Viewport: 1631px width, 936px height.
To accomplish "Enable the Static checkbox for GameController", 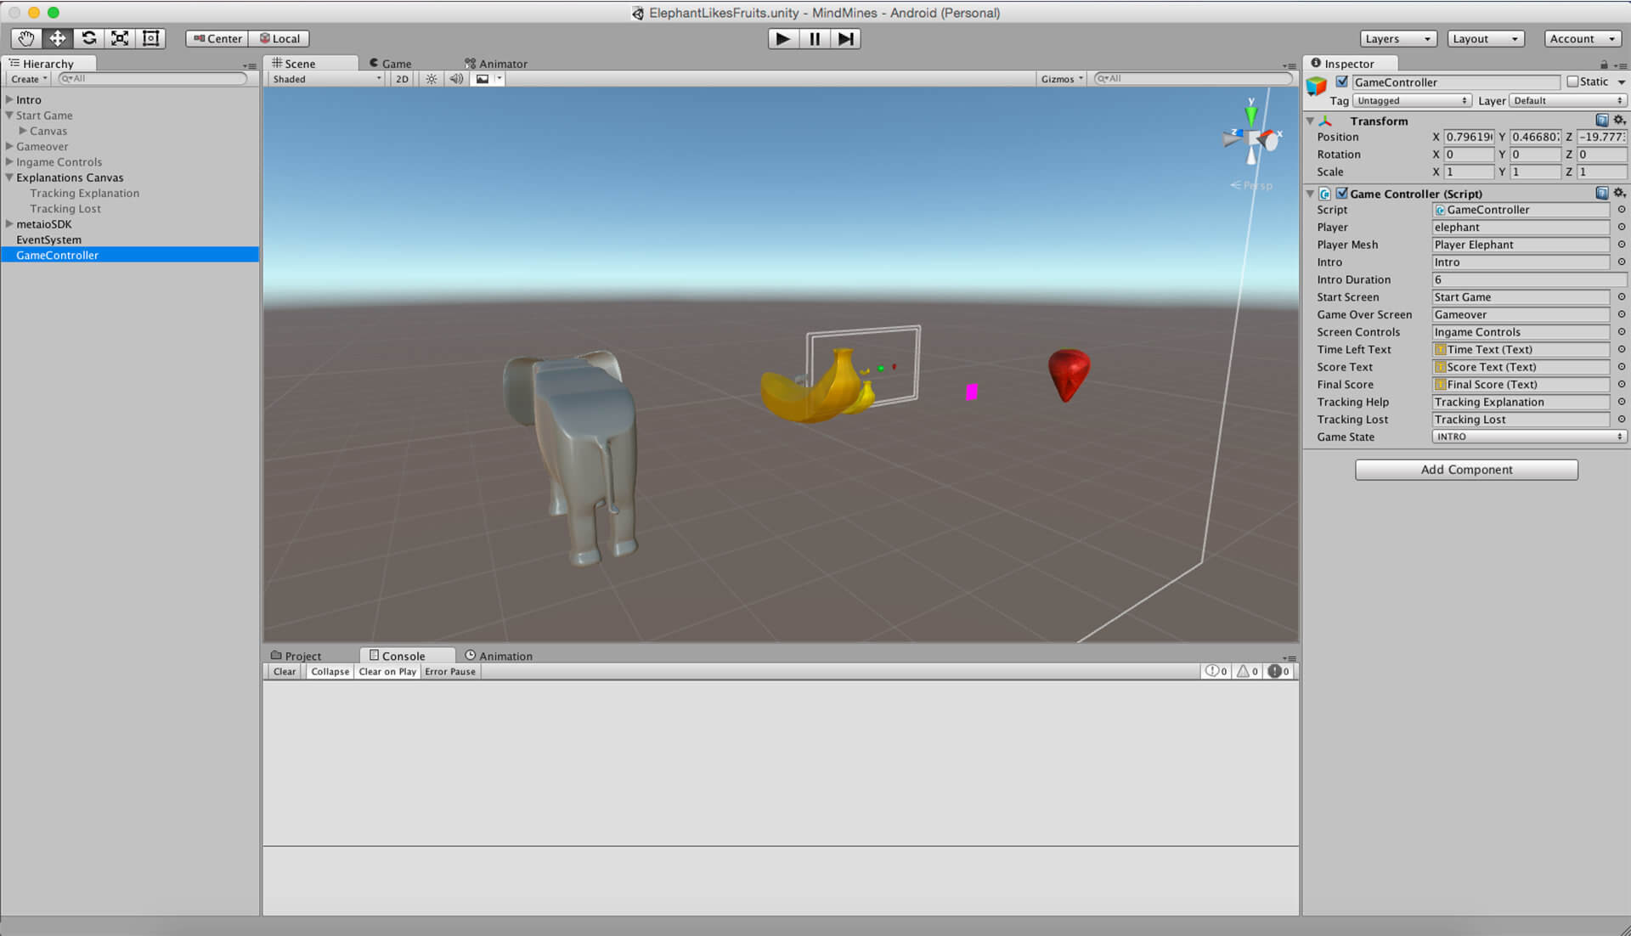I will 1574,82.
